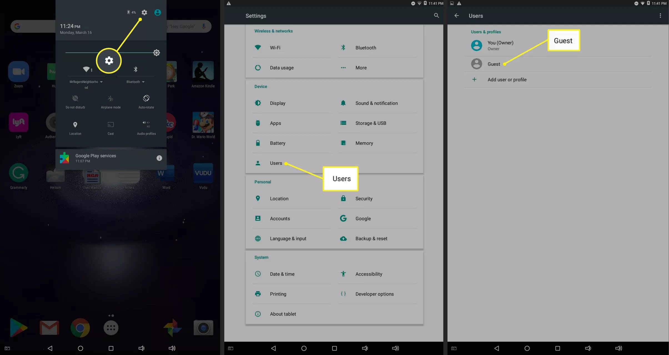
Task: Adjust the brightness slider handle
Action: 157,53
